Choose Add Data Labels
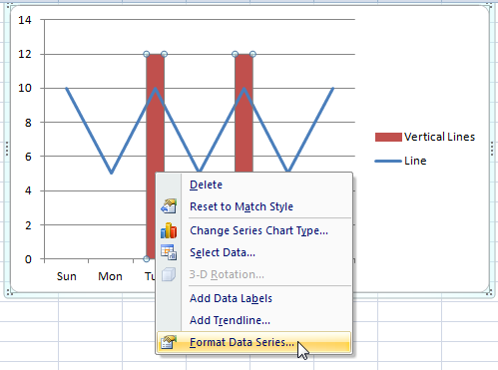 coord(231,298)
